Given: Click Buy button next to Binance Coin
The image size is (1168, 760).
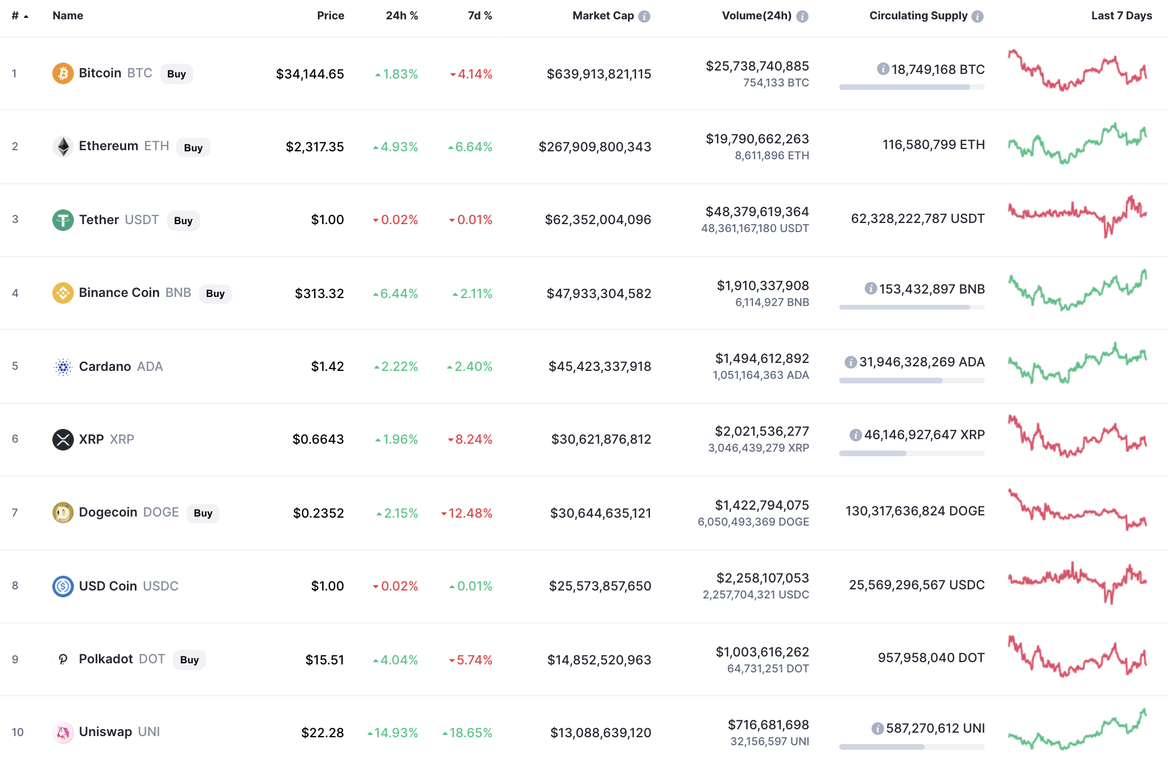Looking at the screenshot, I should 216,294.
